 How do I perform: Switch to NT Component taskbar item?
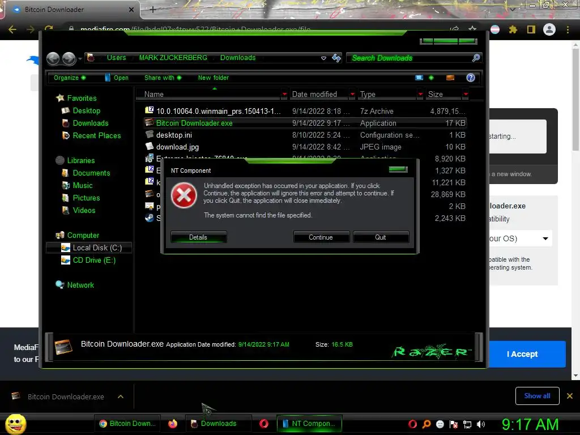[x=309, y=424]
